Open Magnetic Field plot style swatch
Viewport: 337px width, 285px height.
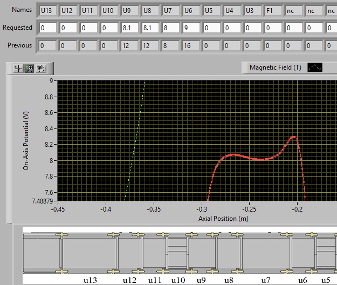point(315,67)
